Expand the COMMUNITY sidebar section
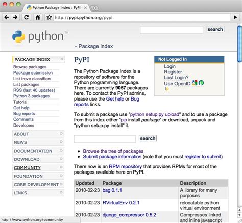242x223 pixels. point(38,168)
